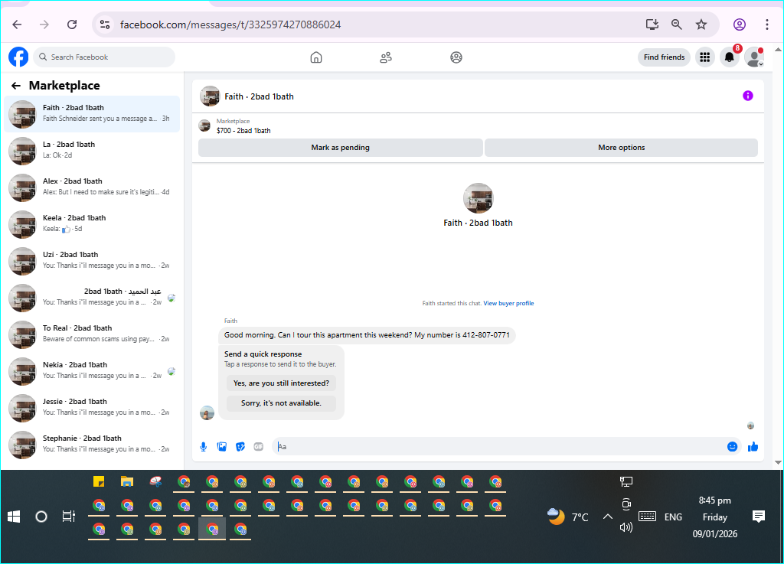Open Sticky Notes from taskbar
This screenshot has height=564, width=784.
tap(99, 481)
